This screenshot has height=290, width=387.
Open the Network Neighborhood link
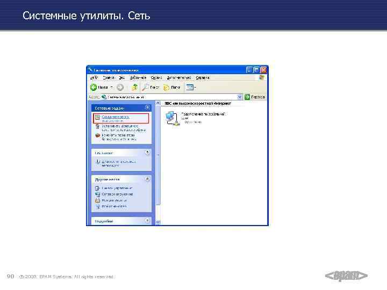click(x=117, y=194)
